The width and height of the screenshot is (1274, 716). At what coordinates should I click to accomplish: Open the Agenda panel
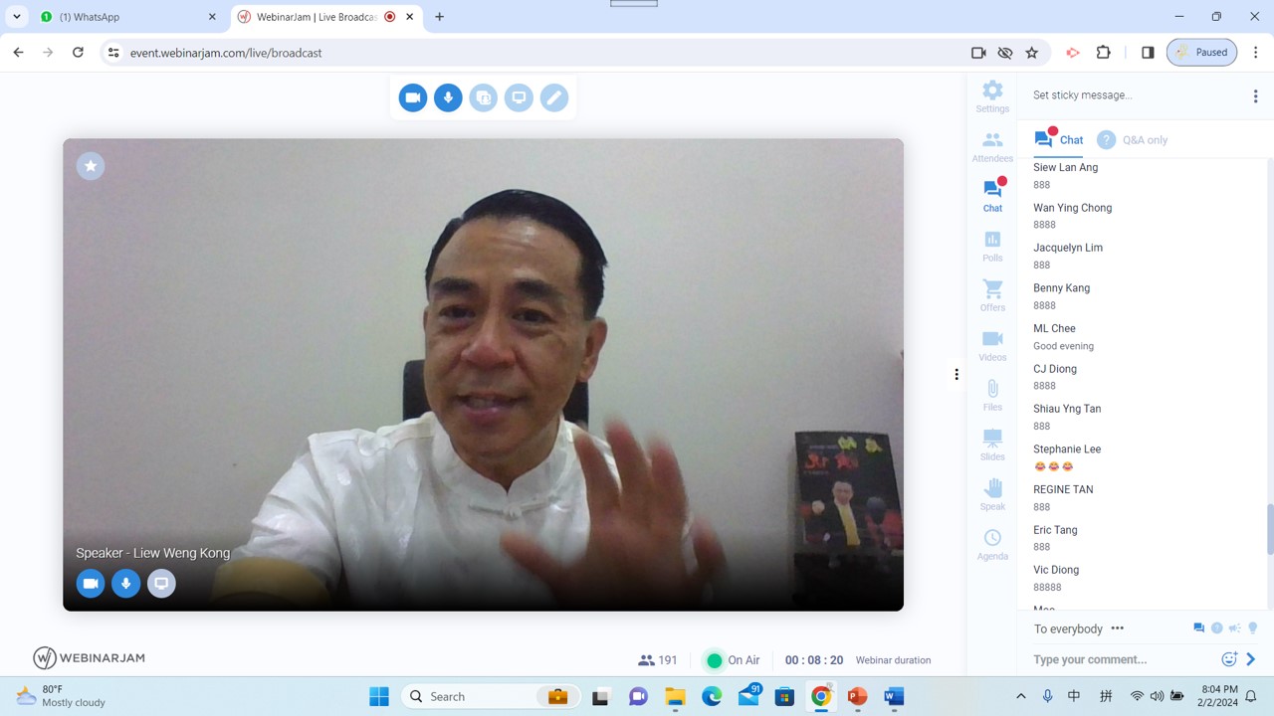pyautogui.click(x=992, y=544)
